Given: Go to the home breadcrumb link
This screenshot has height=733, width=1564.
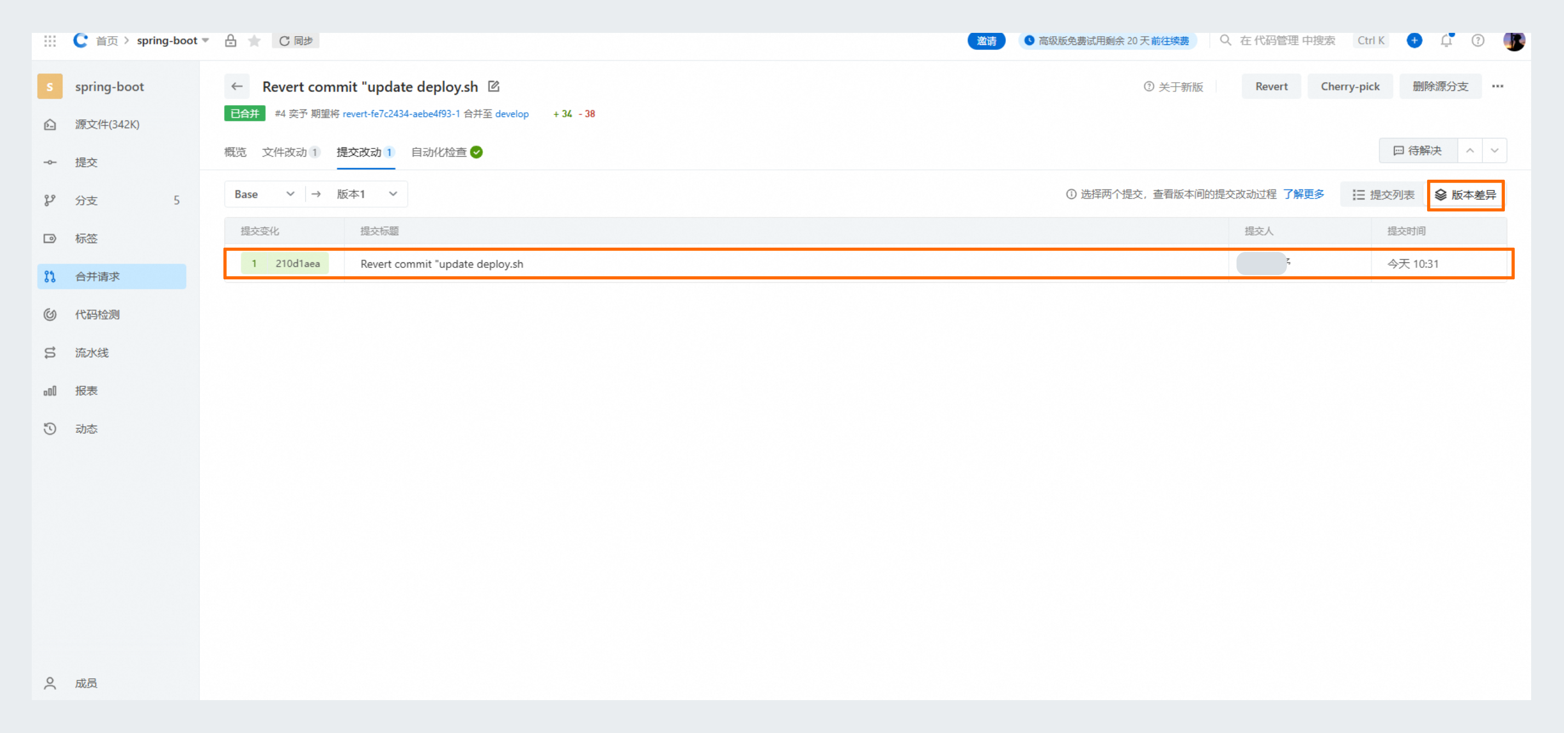Looking at the screenshot, I should click(x=107, y=41).
